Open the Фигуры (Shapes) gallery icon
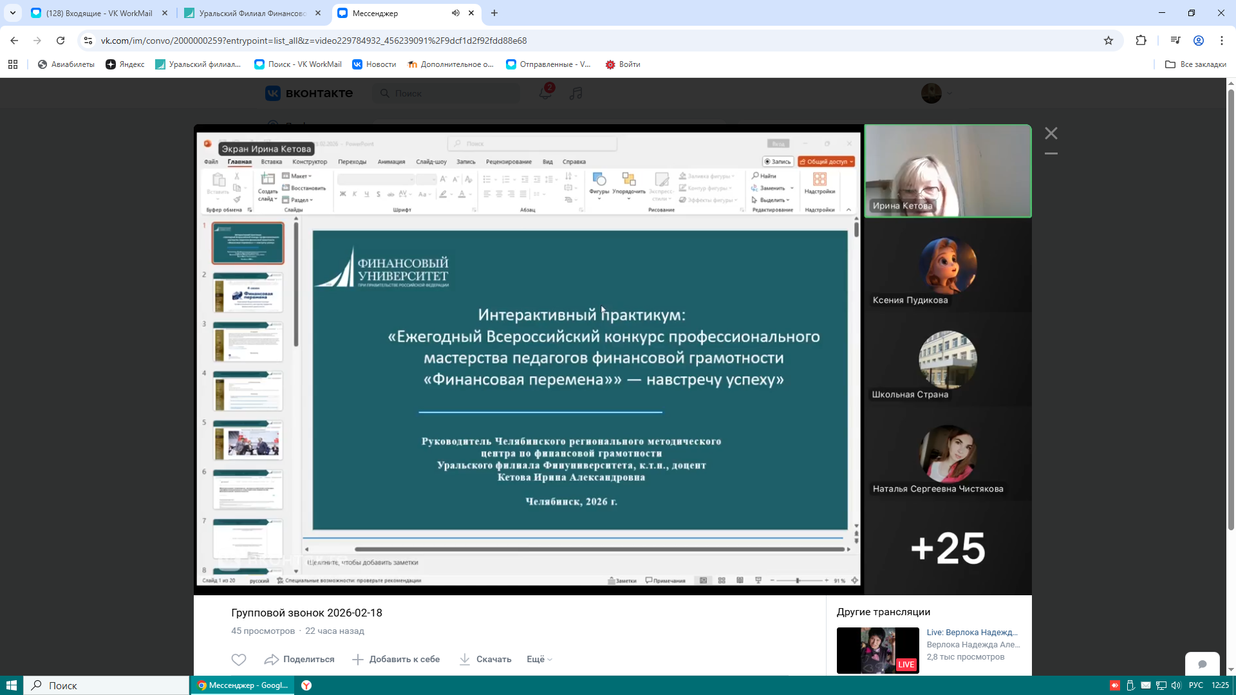 pyautogui.click(x=599, y=179)
